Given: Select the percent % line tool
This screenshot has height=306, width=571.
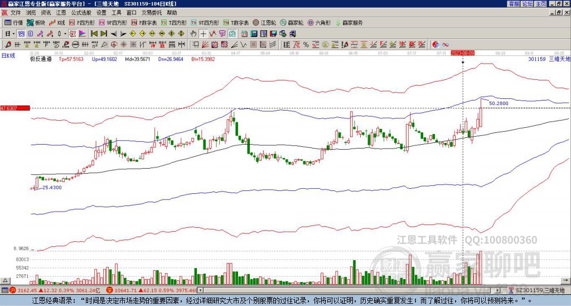Looking at the screenshot, I should tap(306, 45).
